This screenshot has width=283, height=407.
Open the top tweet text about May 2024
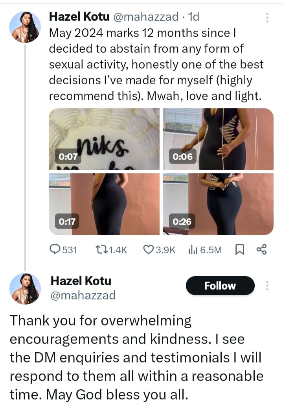tap(155, 65)
